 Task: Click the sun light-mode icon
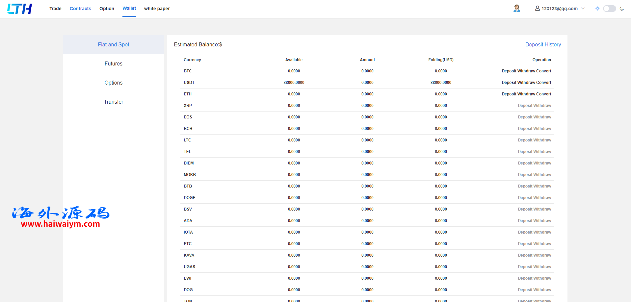(x=597, y=9)
